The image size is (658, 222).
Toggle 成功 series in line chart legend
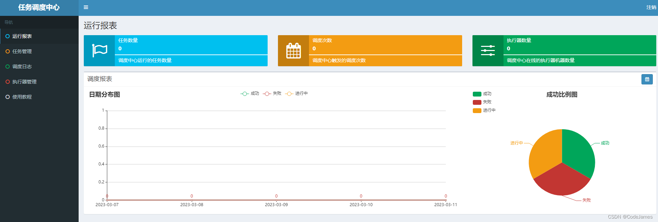click(250, 93)
